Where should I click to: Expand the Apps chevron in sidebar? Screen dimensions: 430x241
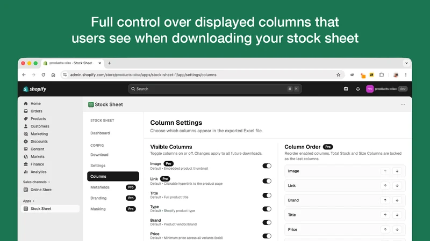click(33, 201)
